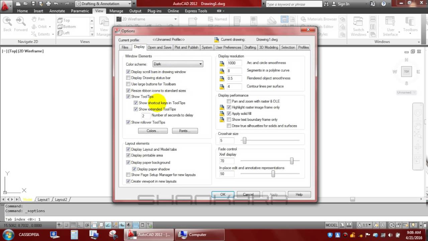Image resolution: width=428 pixels, height=241 pixels.
Task: Click the Open file icon in quick access toolbar
Action: pos(26,4)
